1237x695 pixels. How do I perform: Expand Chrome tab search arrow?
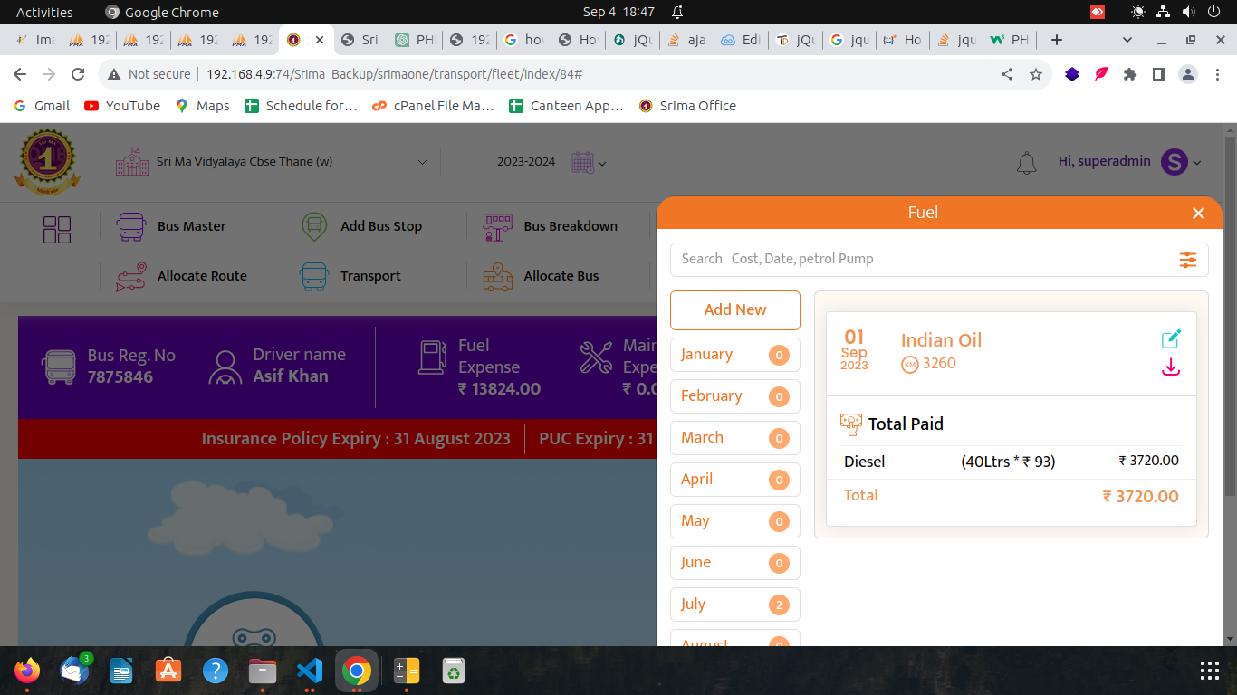1127,40
